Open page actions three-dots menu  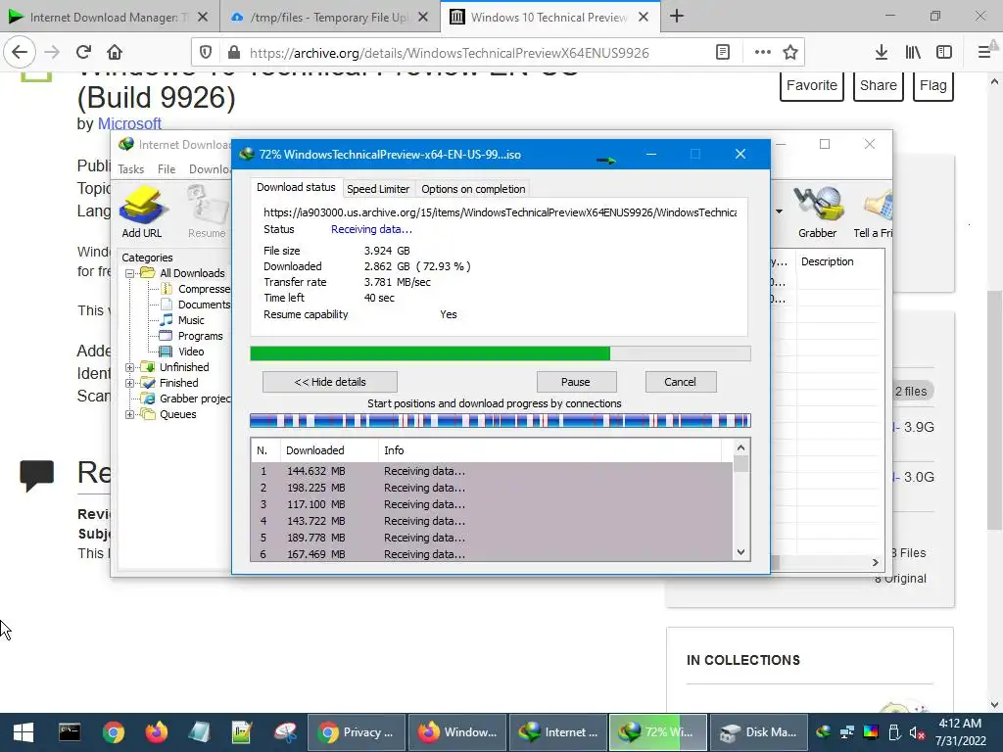762,53
